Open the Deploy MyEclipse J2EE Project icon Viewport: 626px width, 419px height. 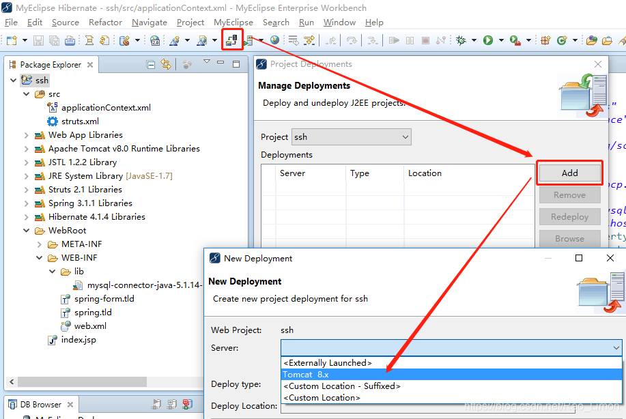[232, 40]
